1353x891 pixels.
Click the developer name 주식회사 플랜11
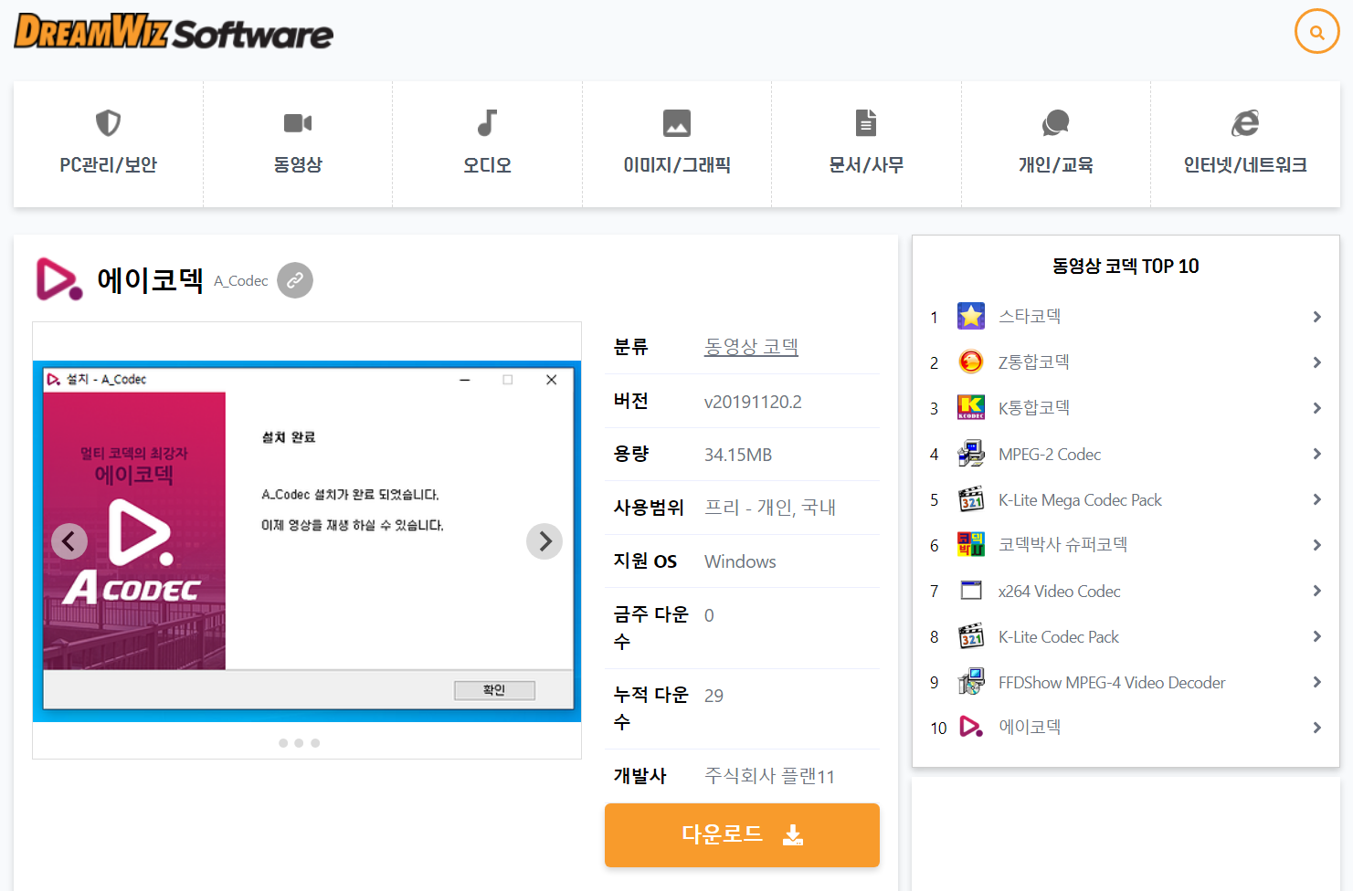769,776
